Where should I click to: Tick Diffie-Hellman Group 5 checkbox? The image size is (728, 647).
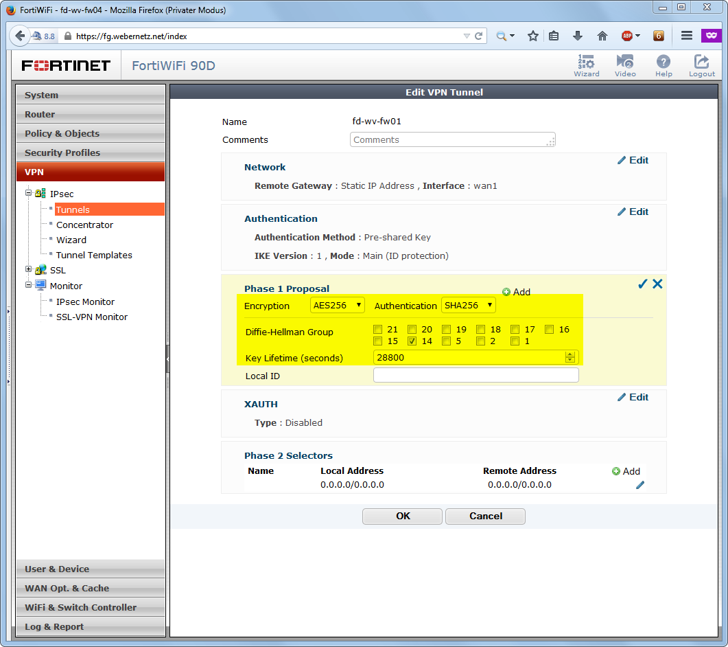446,341
